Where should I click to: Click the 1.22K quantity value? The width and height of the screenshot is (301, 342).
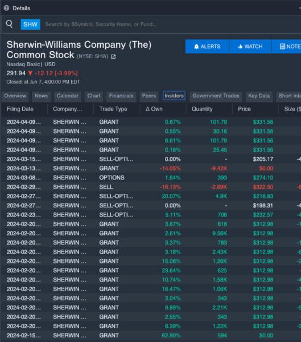(x=220, y=326)
